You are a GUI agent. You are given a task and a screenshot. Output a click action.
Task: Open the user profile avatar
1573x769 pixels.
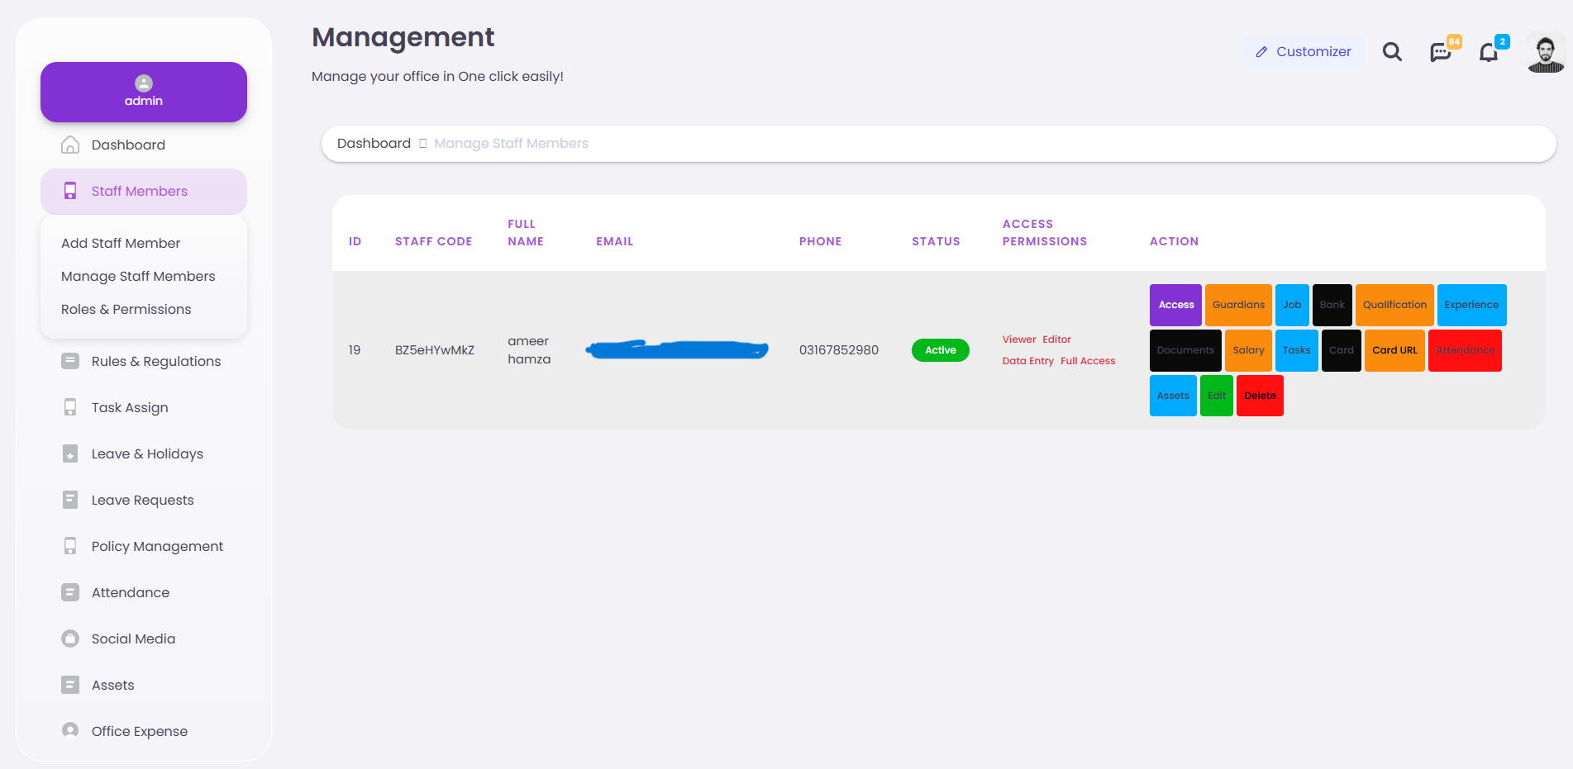point(1545,53)
